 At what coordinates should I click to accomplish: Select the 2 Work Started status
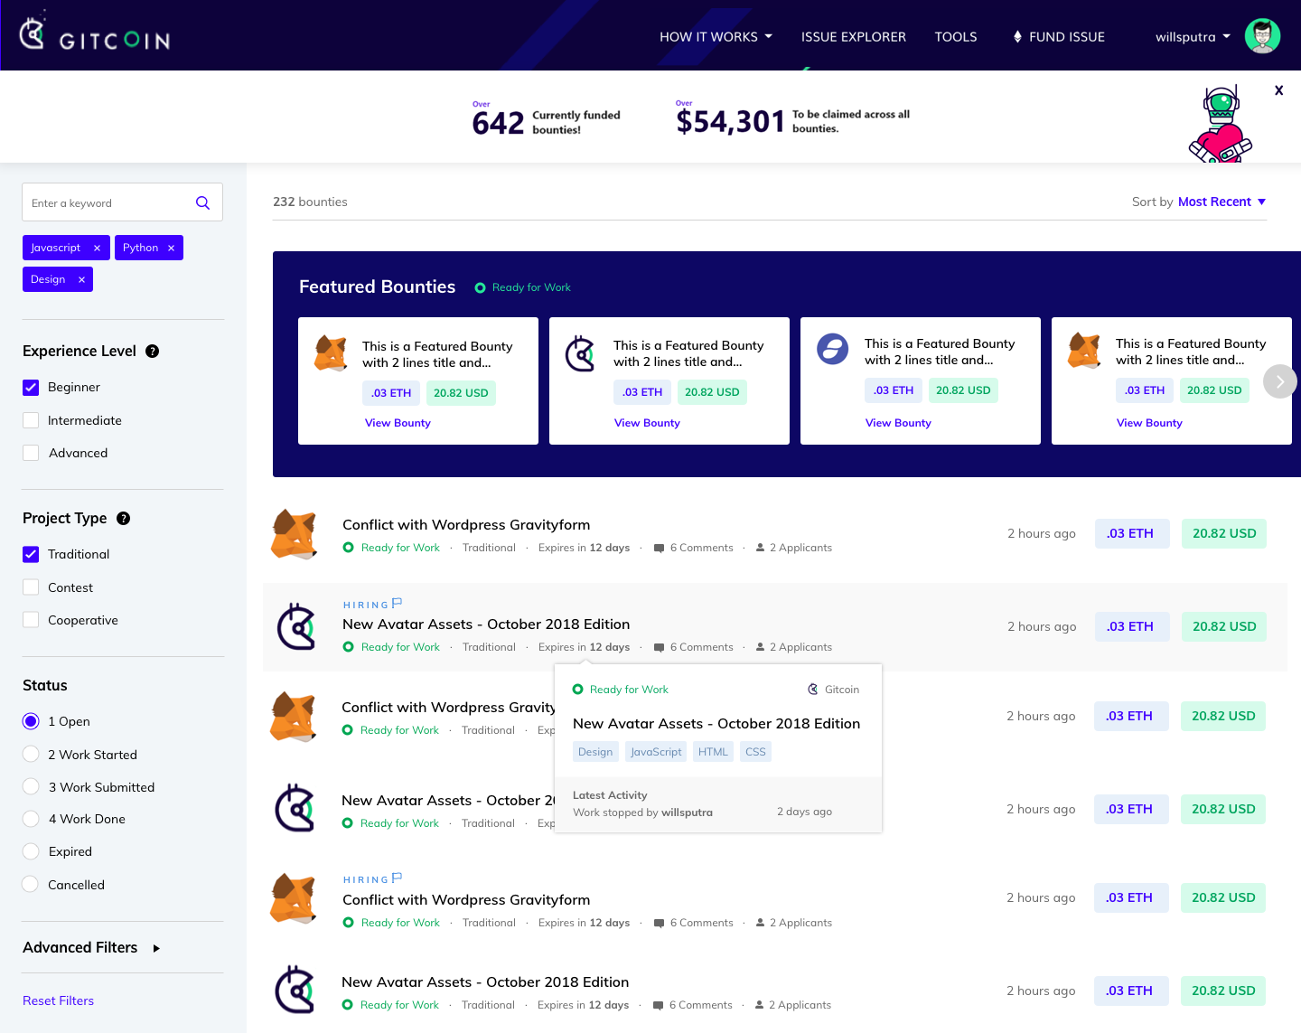[31, 755]
